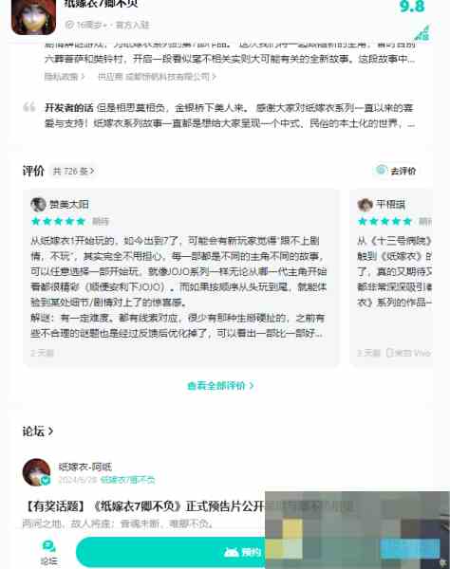Screen dimensions: 450x569
Task: View all reviews via 查看全部评价
Action: tap(220, 386)
